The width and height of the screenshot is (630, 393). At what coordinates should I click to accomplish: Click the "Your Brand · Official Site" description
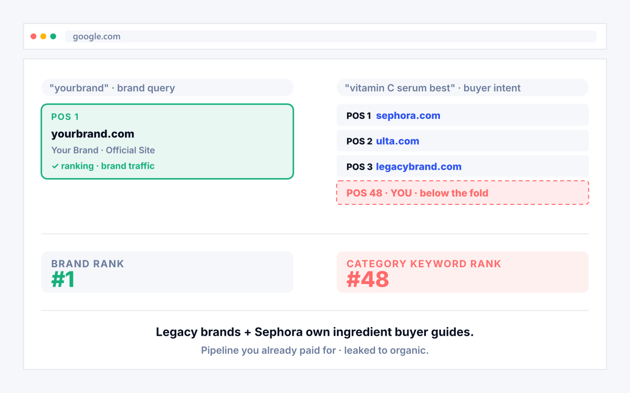click(103, 150)
